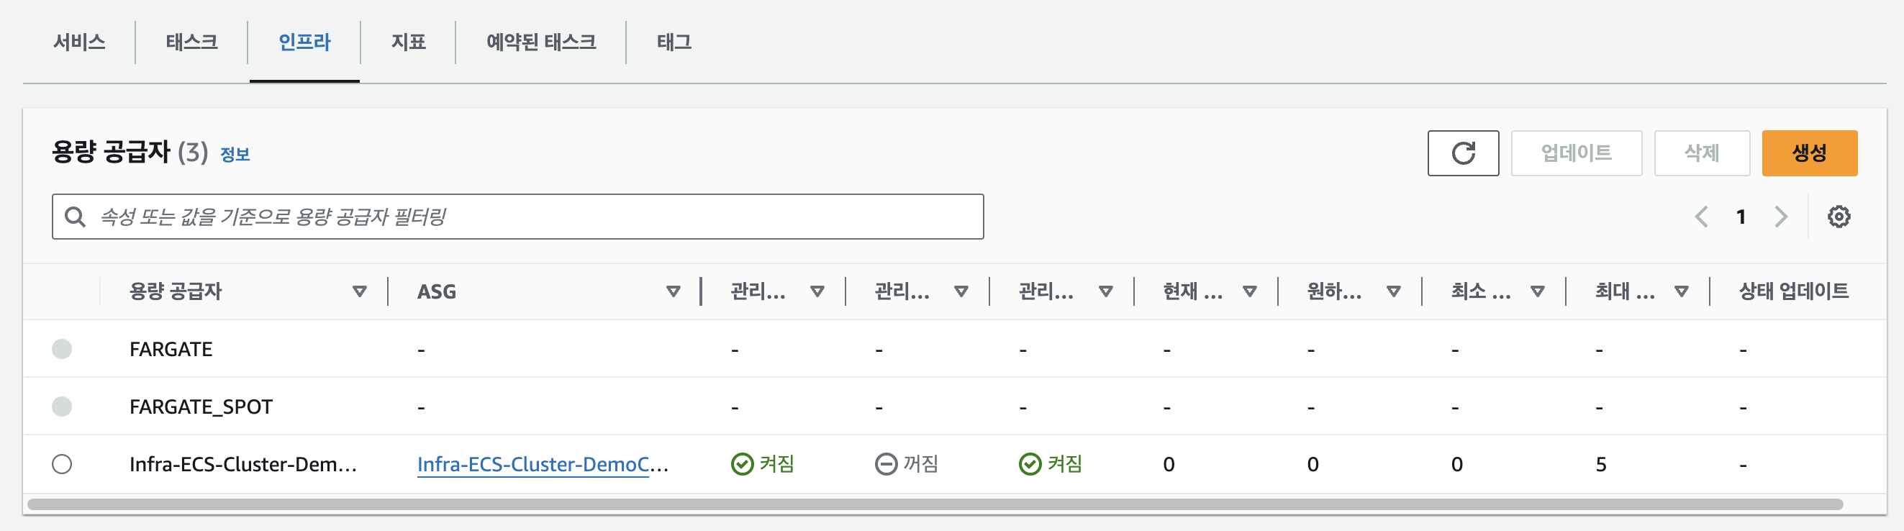Click the orange 생성 button
This screenshot has height=531, width=1904.
(x=1808, y=153)
